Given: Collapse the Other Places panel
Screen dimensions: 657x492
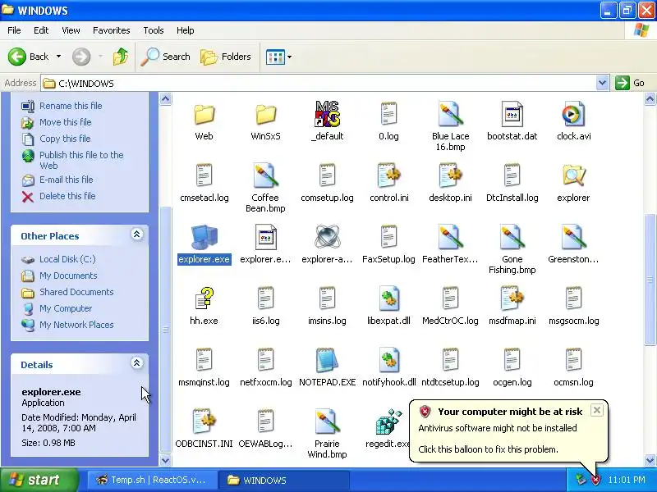Looking at the screenshot, I should (x=136, y=235).
